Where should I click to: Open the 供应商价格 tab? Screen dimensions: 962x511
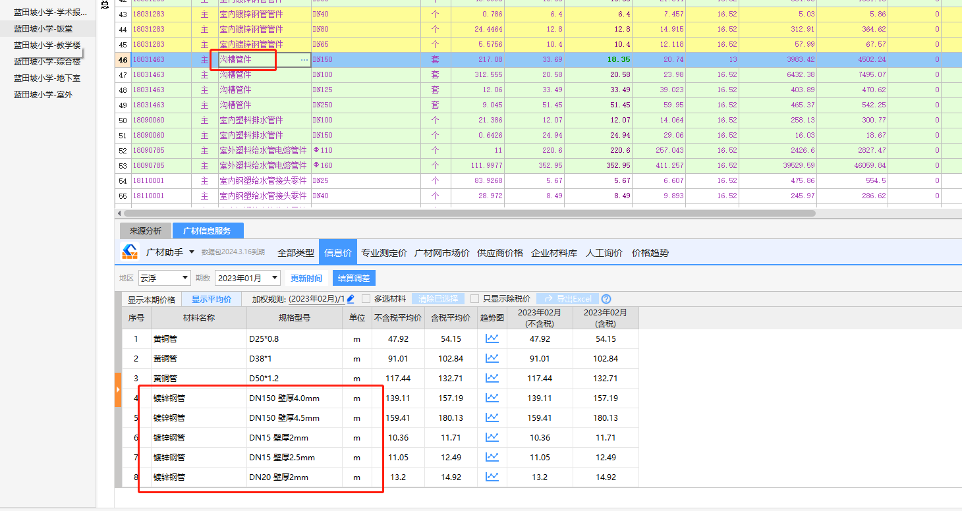[500, 253]
